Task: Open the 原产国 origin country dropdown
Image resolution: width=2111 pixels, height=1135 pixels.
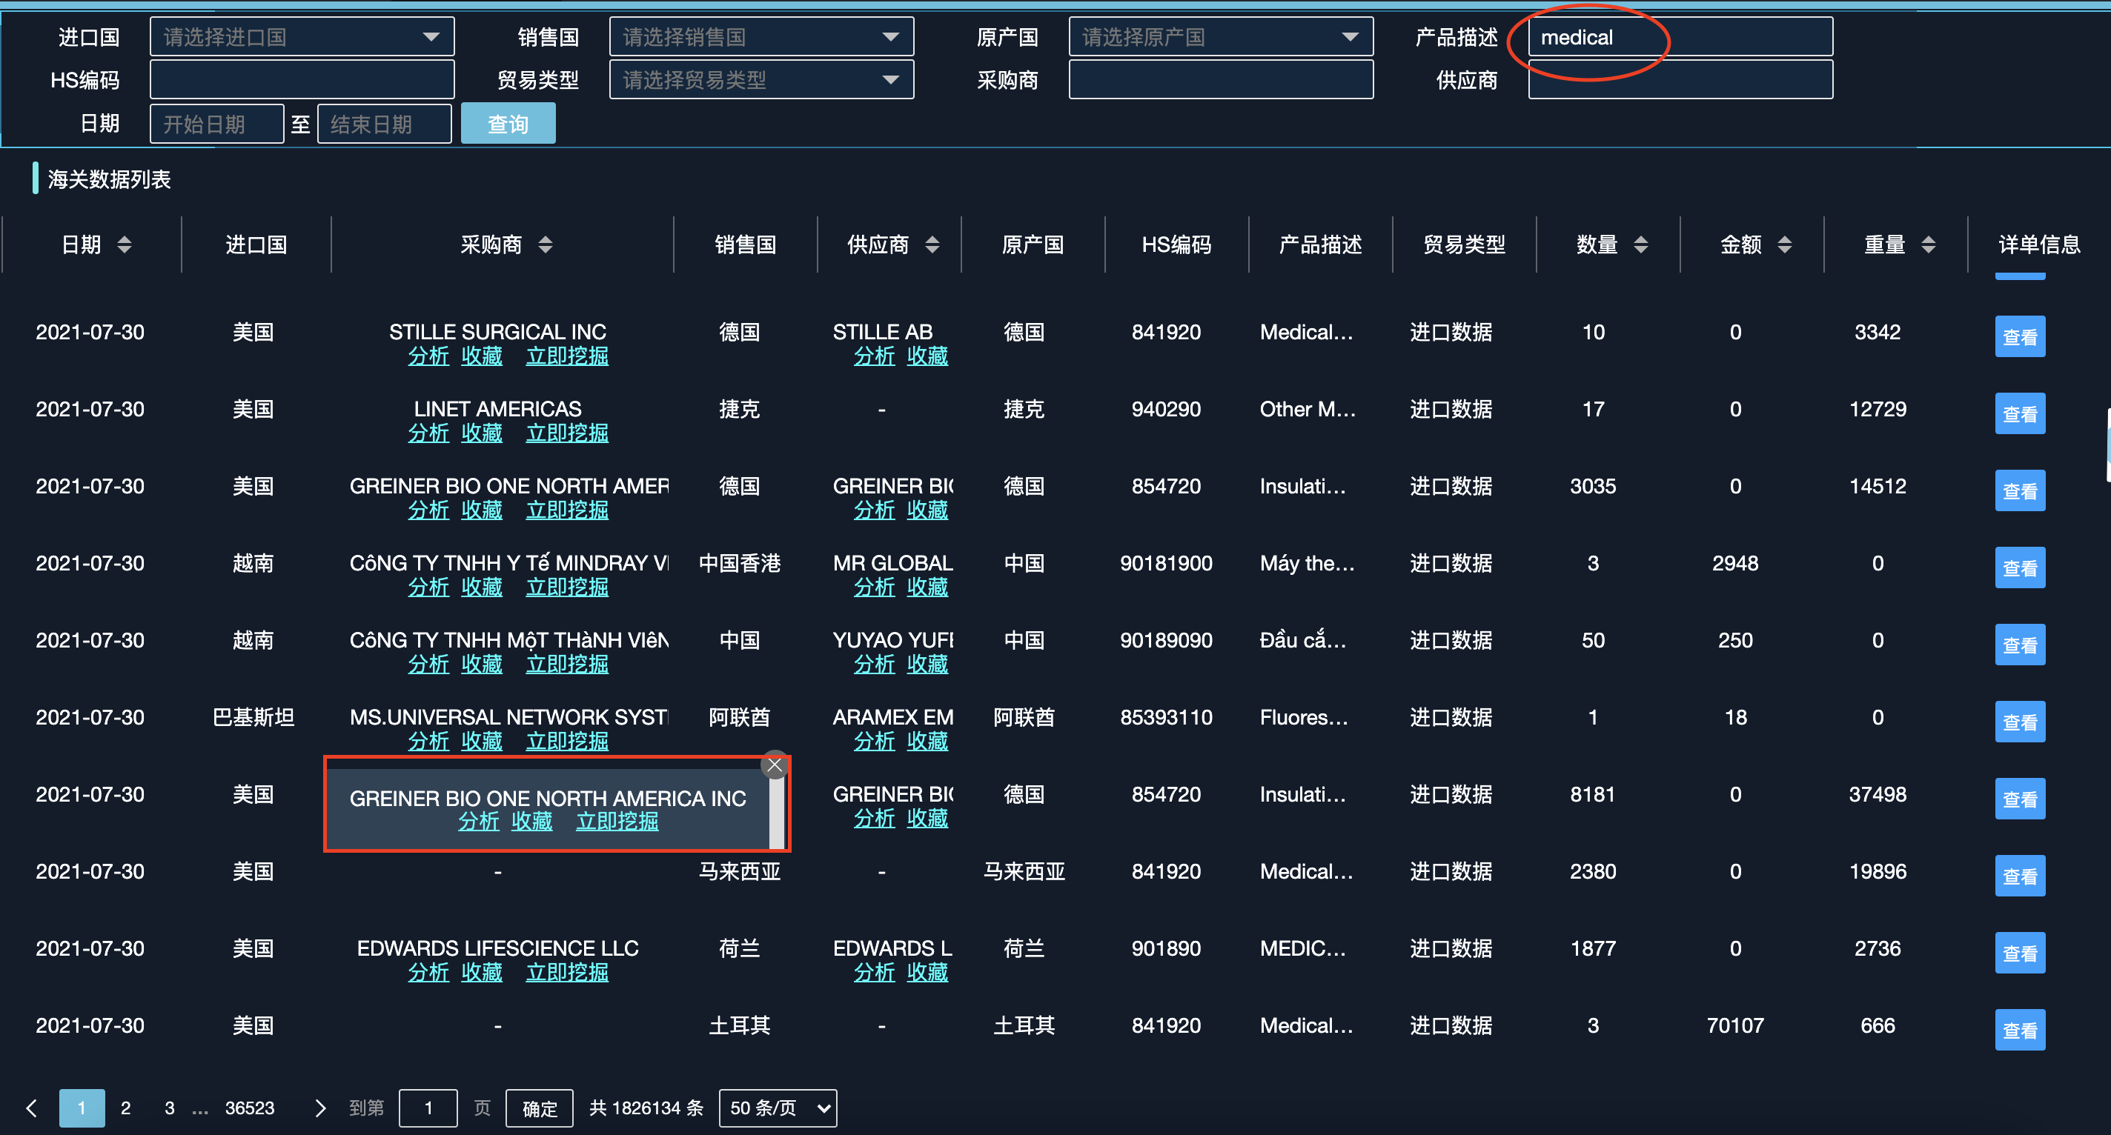Action: [x=1220, y=36]
